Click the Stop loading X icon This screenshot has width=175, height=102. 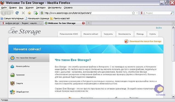click(23, 13)
